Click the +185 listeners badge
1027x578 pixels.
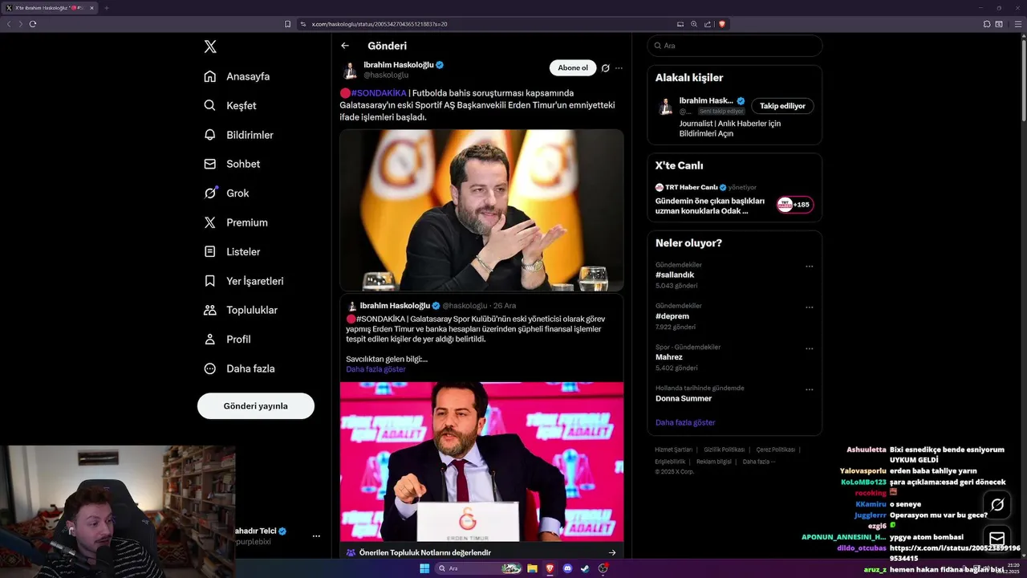click(x=794, y=205)
